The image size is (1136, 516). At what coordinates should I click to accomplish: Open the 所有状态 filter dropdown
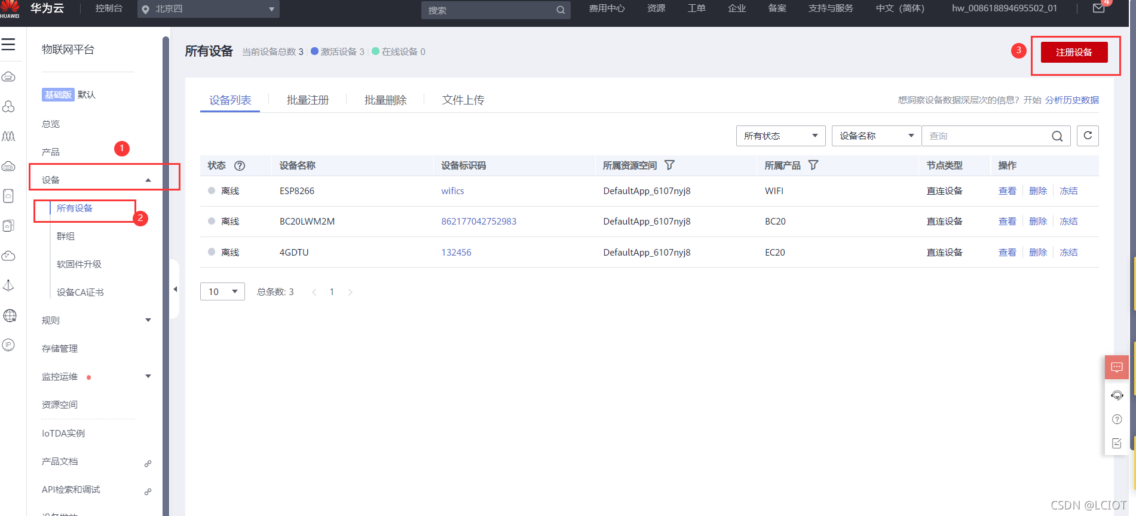point(780,136)
